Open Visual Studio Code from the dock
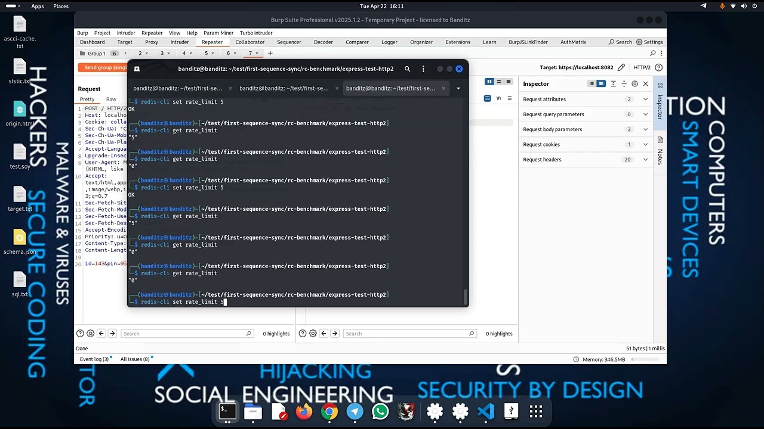The height and width of the screenshot is (429, 764). point(486,411)
